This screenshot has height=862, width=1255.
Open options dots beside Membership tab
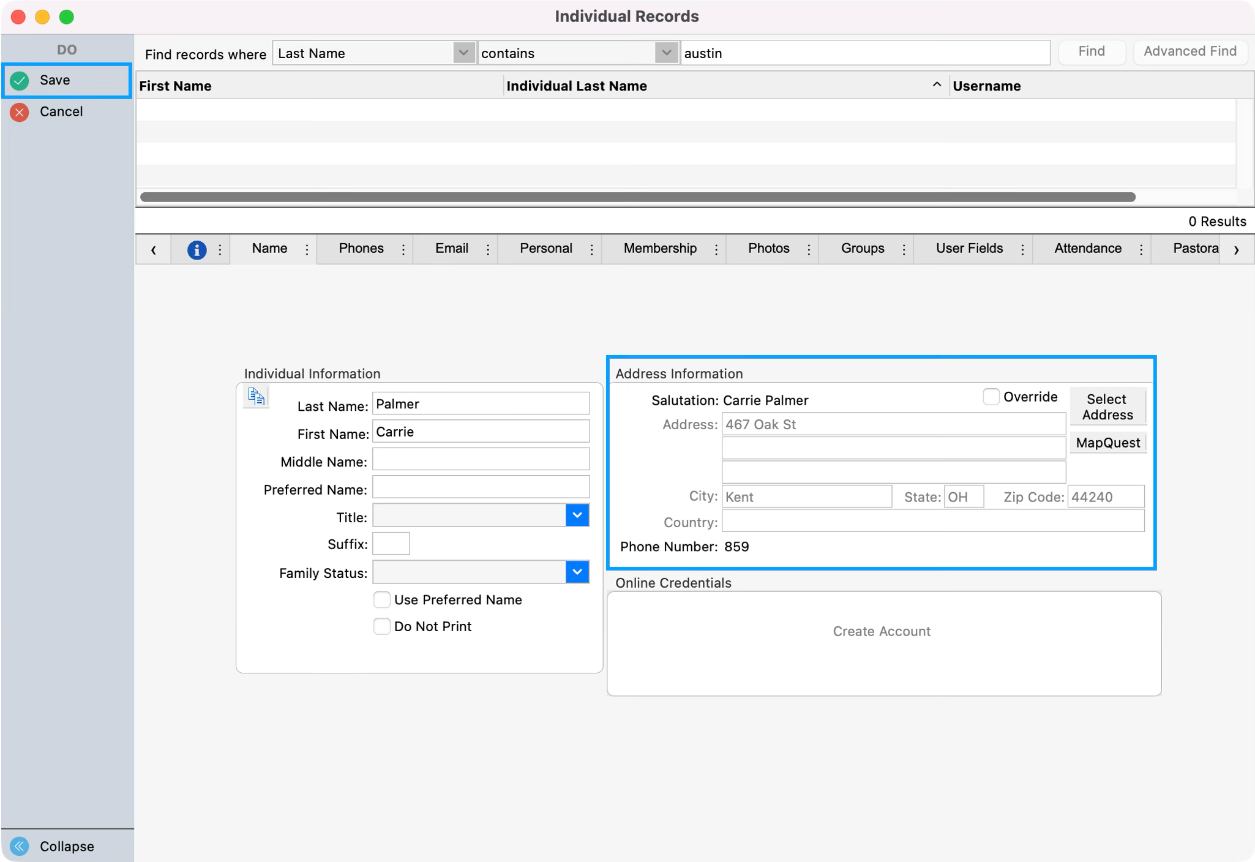point(716,249)
